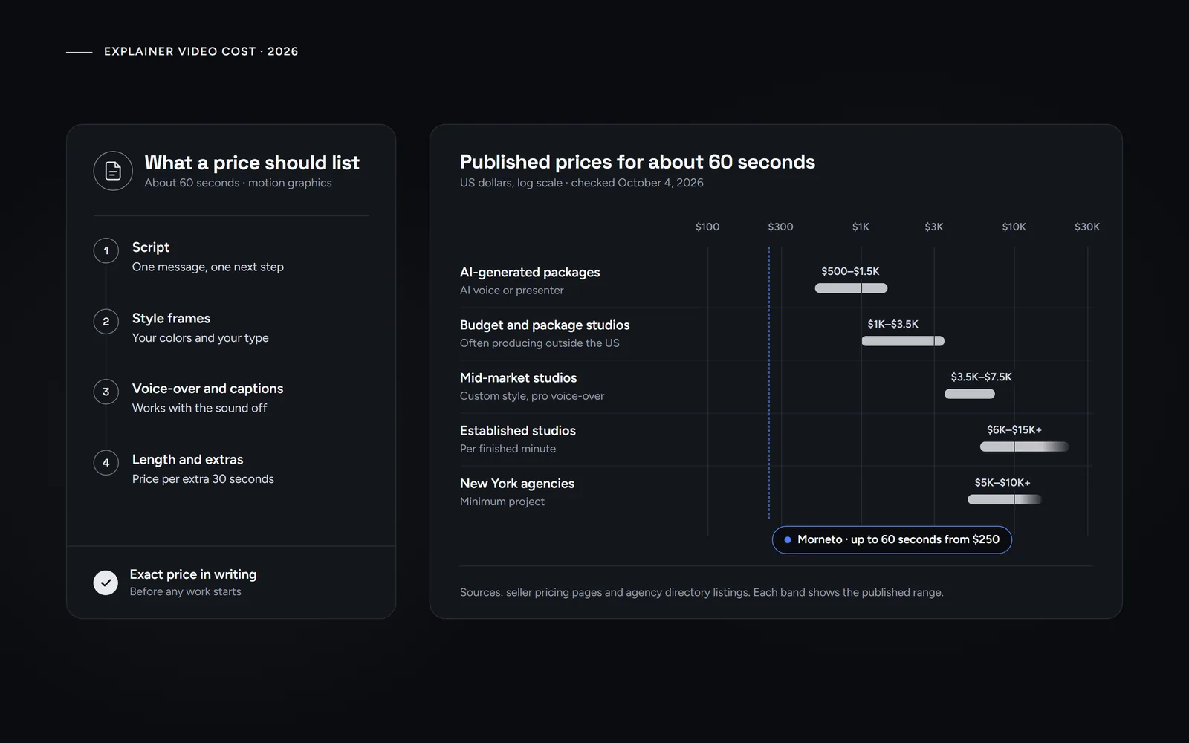Click the $3.5K–$7.5K range label
This screenshot has height=743, width=1189.
(x=981, y=377)
